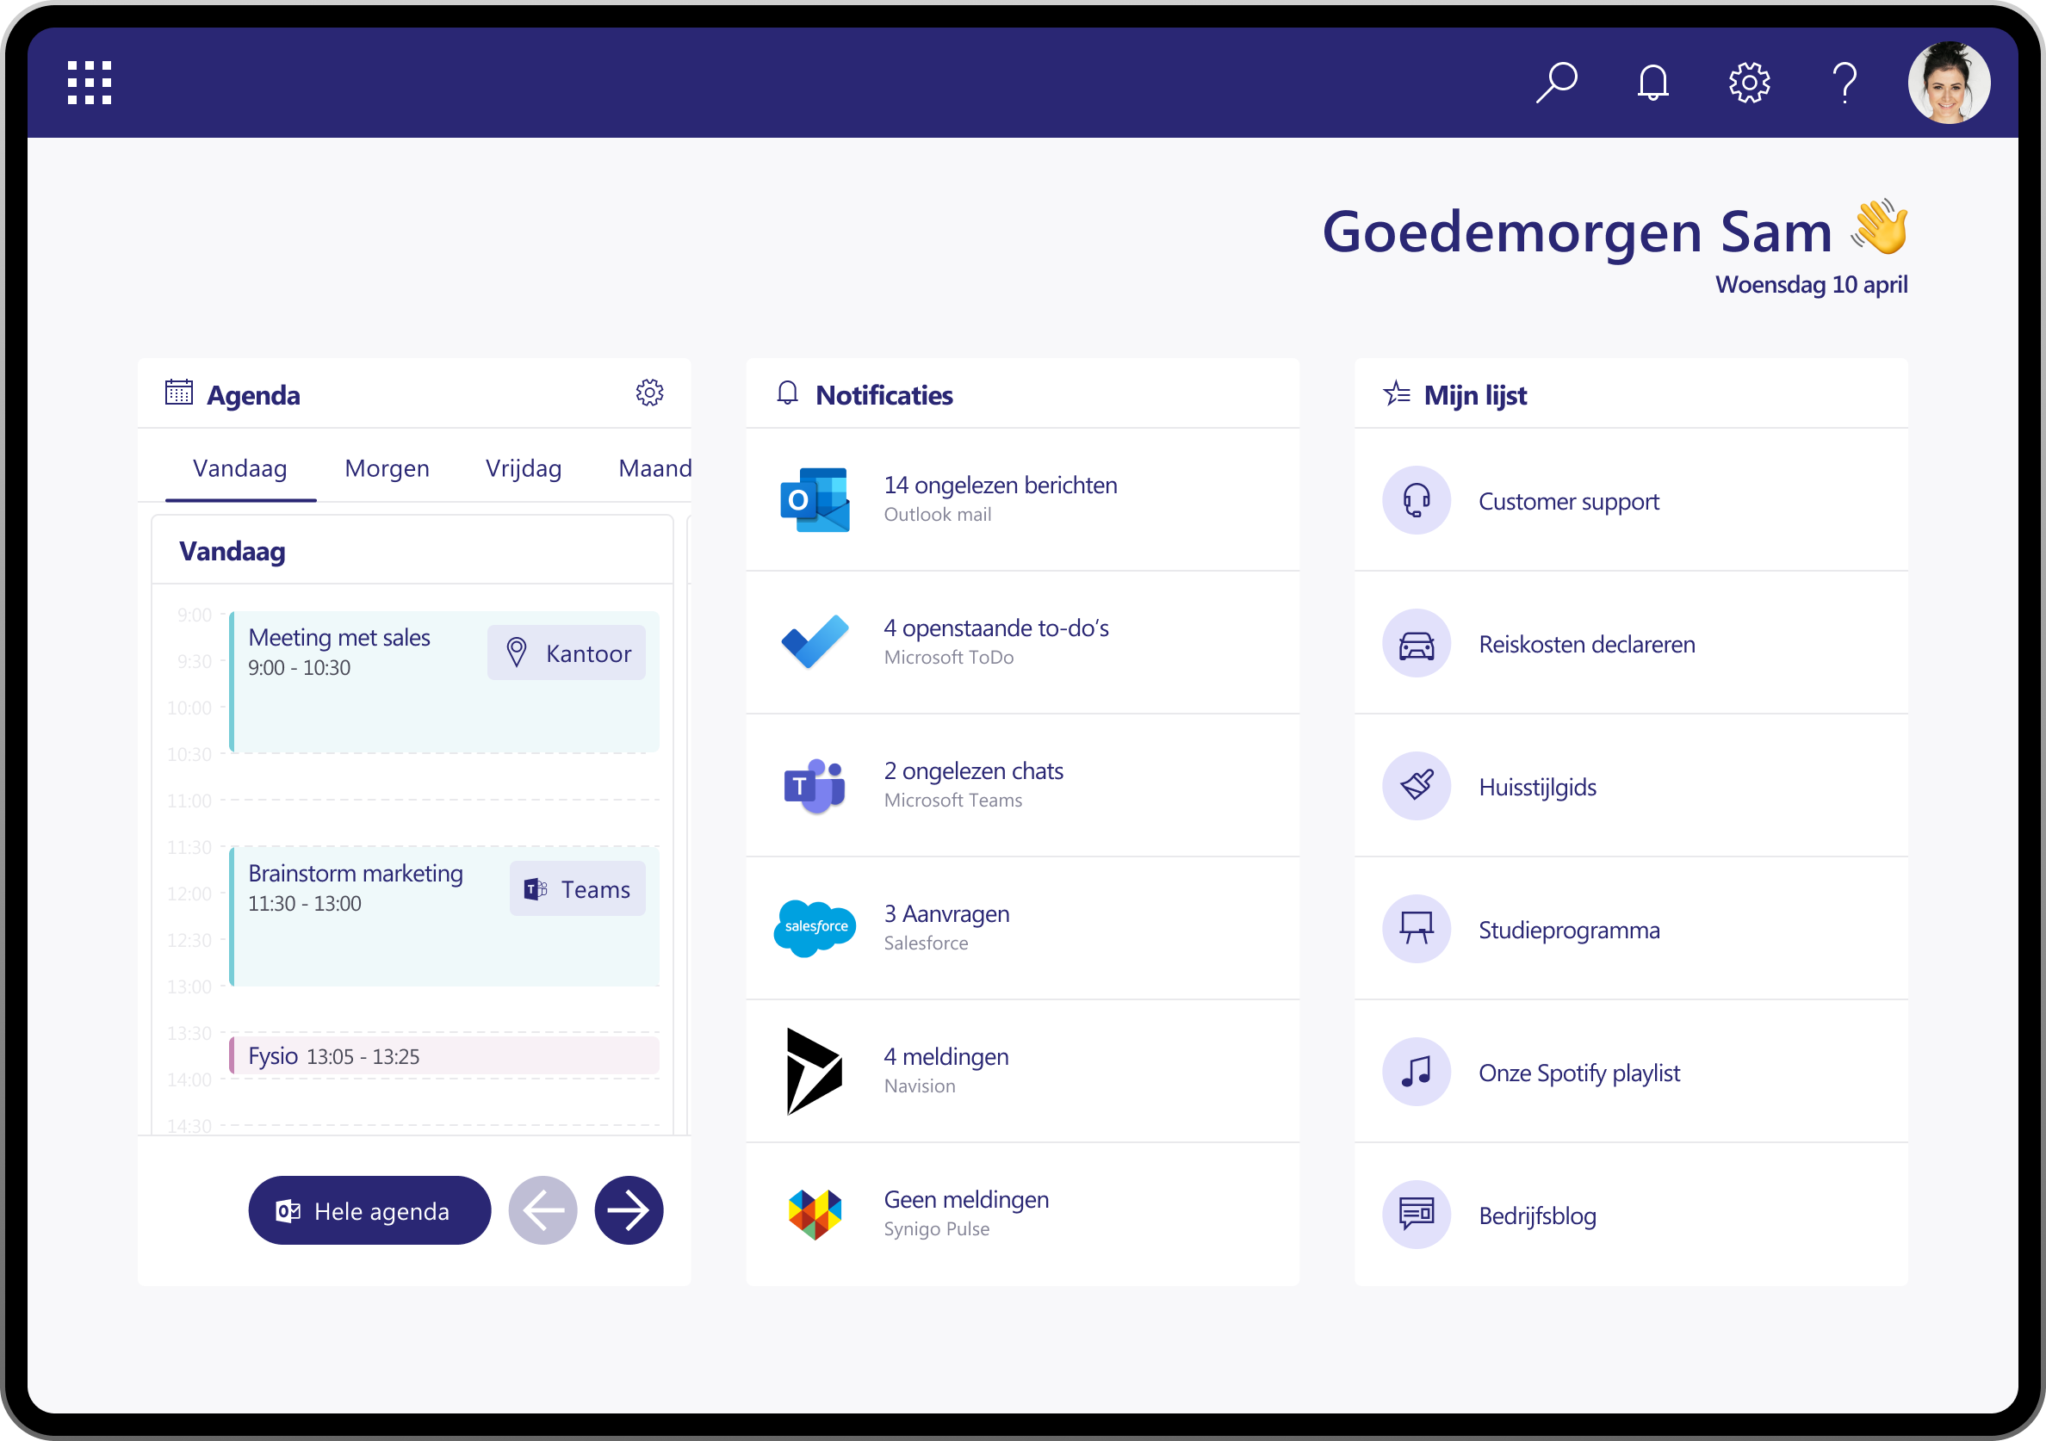
Task: Click the Kantoor location badge
Action: (567, 653)
